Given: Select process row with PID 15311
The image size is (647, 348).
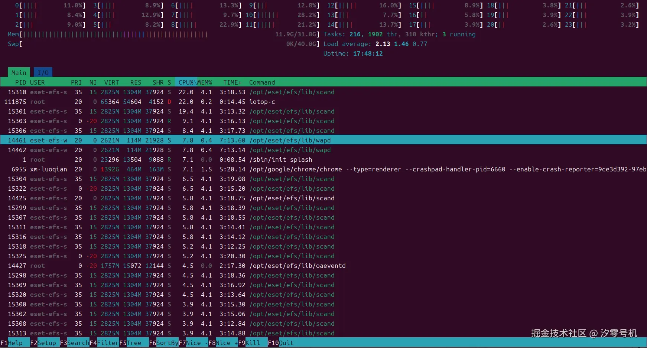Looking at the screenshot, I should 323,227.
